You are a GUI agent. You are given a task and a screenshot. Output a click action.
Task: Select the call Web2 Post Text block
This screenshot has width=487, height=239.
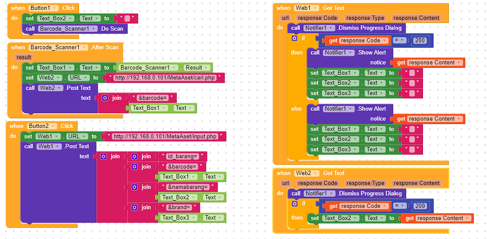coord(30,88)
